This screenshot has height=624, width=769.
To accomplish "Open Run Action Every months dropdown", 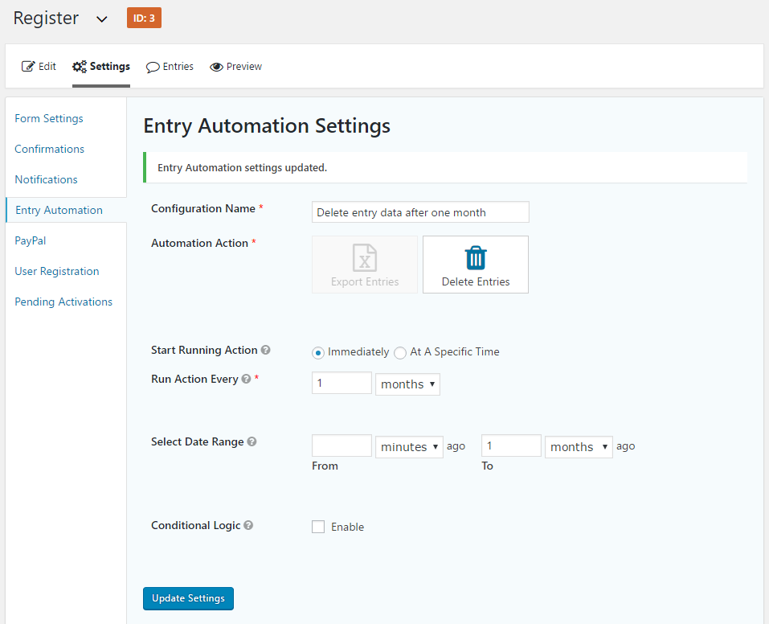I will [x=407, y=384].
